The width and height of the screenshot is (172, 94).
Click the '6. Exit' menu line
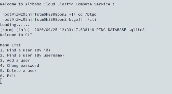(8, 76)
